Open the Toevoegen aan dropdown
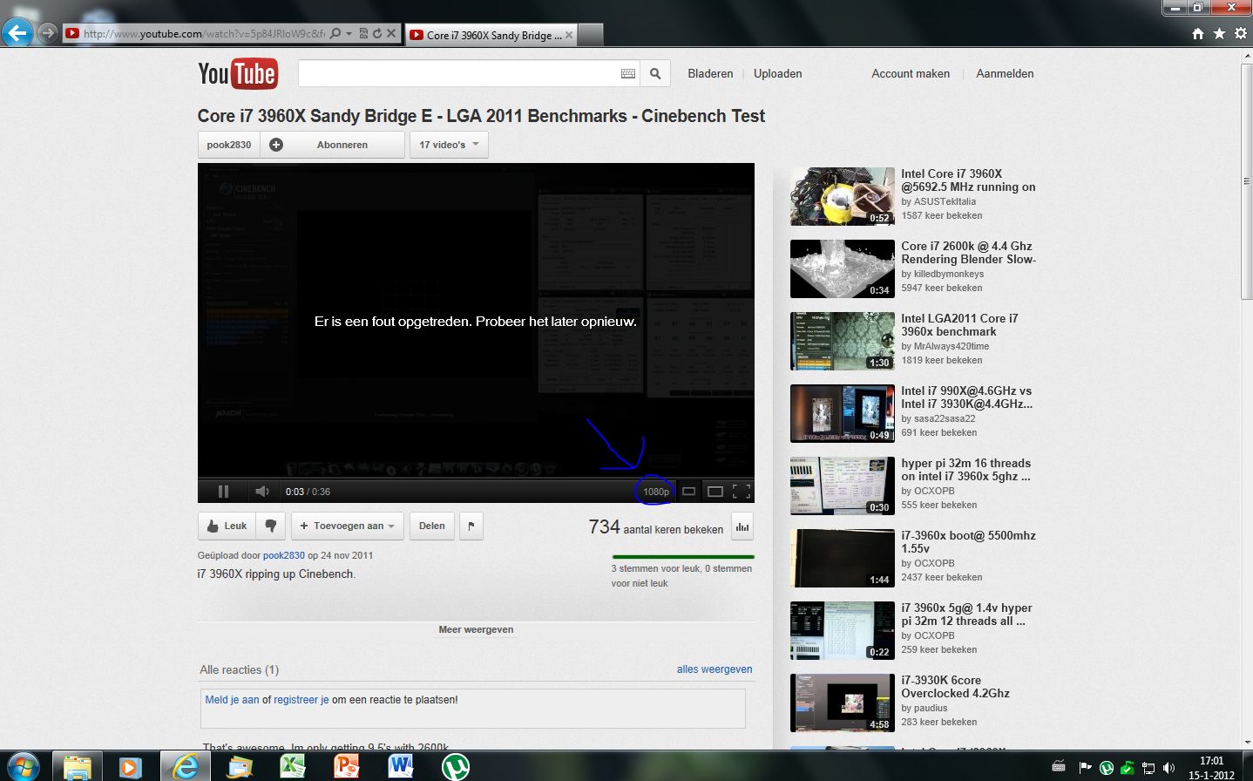This screenshot has width=1253, height=781. 347,526
